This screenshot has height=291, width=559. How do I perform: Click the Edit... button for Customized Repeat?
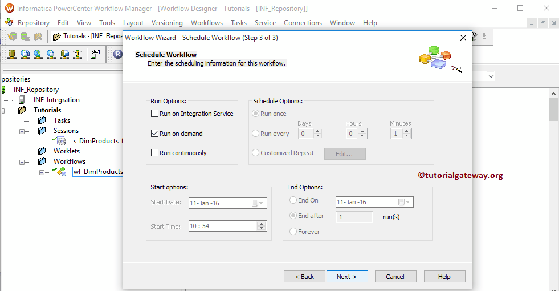345,154
